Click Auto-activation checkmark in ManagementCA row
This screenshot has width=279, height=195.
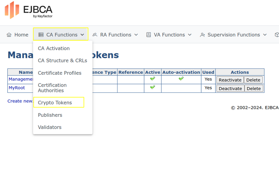pos(181,78)
